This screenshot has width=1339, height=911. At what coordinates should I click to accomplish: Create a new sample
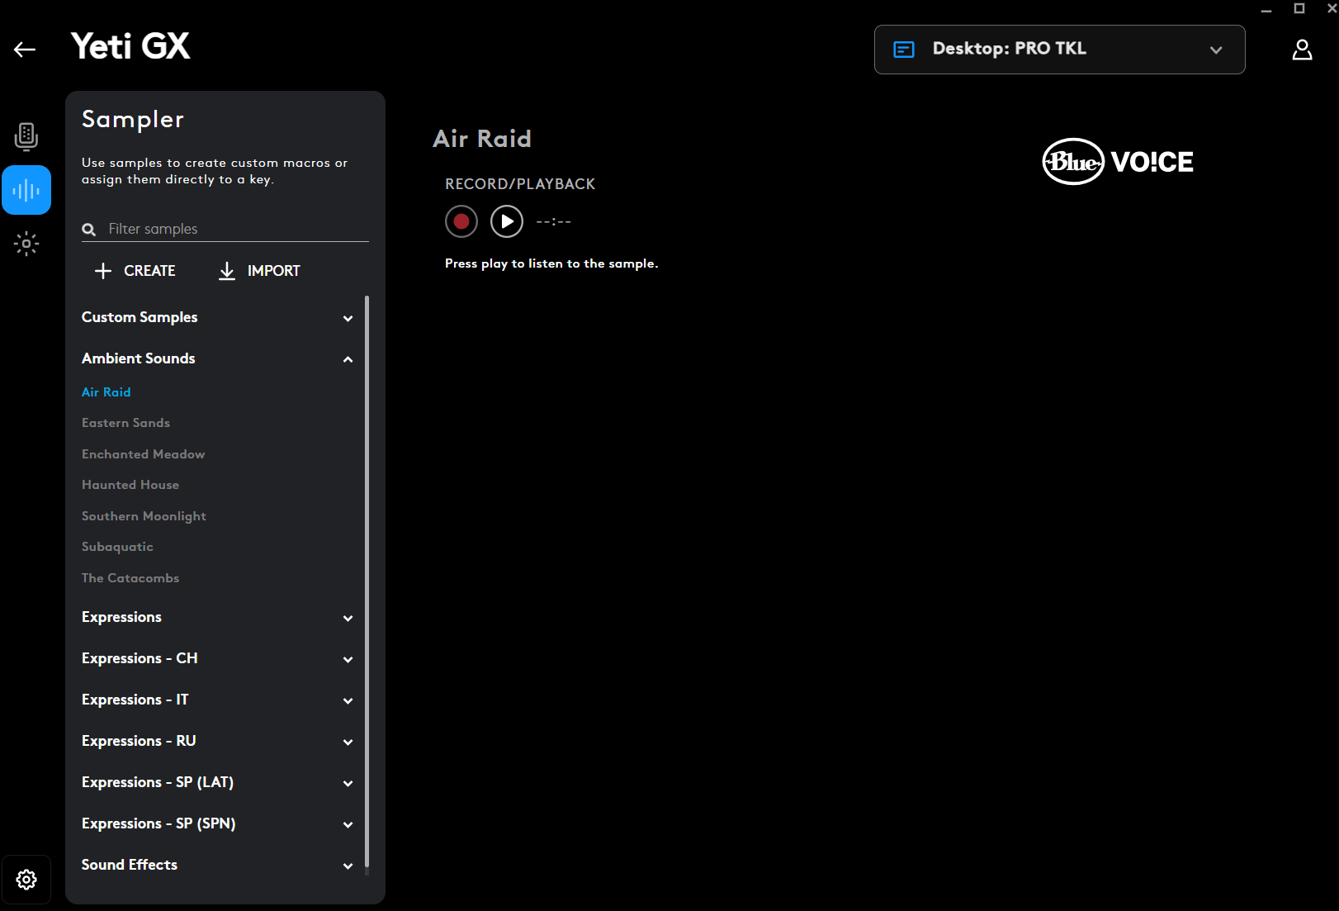point(135,271)
